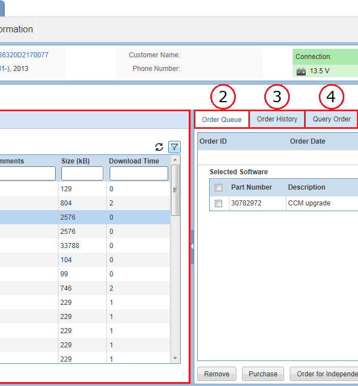This screenshot has width=358, height=386.
Task: Select the row with size 129
Action: [85, 189]
